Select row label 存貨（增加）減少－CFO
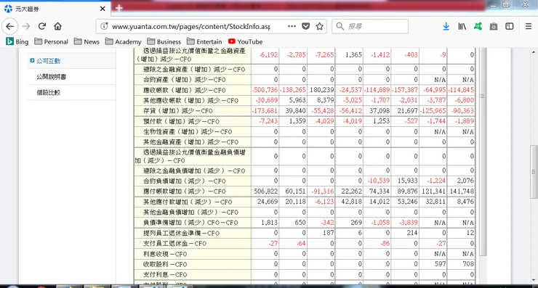Viewport: 538px width, 288px height. (x=178, y=111)
